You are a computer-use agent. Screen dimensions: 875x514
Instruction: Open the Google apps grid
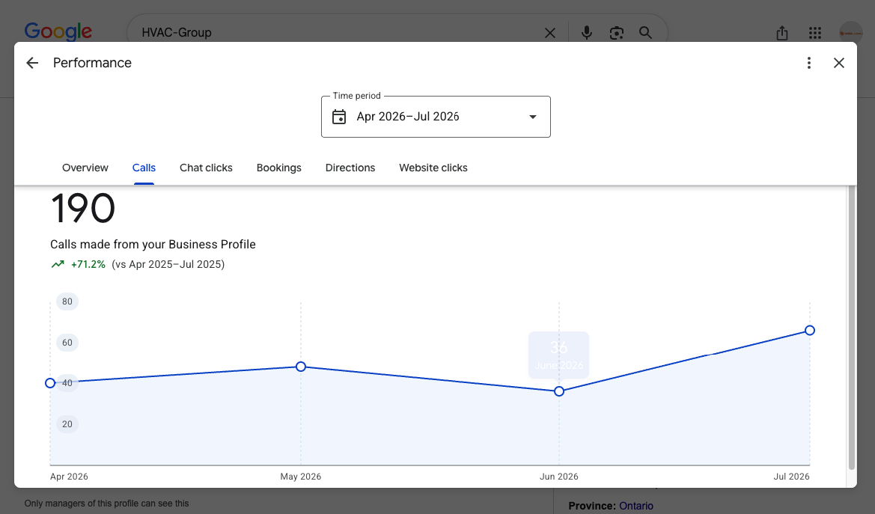(x=814, y=33)
